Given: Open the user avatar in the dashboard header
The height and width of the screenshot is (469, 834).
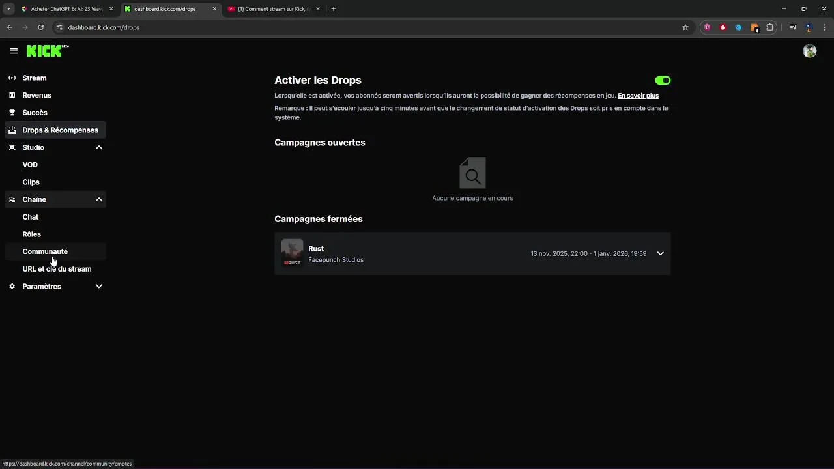Looking at the screenshot, I should pos(809,51).
